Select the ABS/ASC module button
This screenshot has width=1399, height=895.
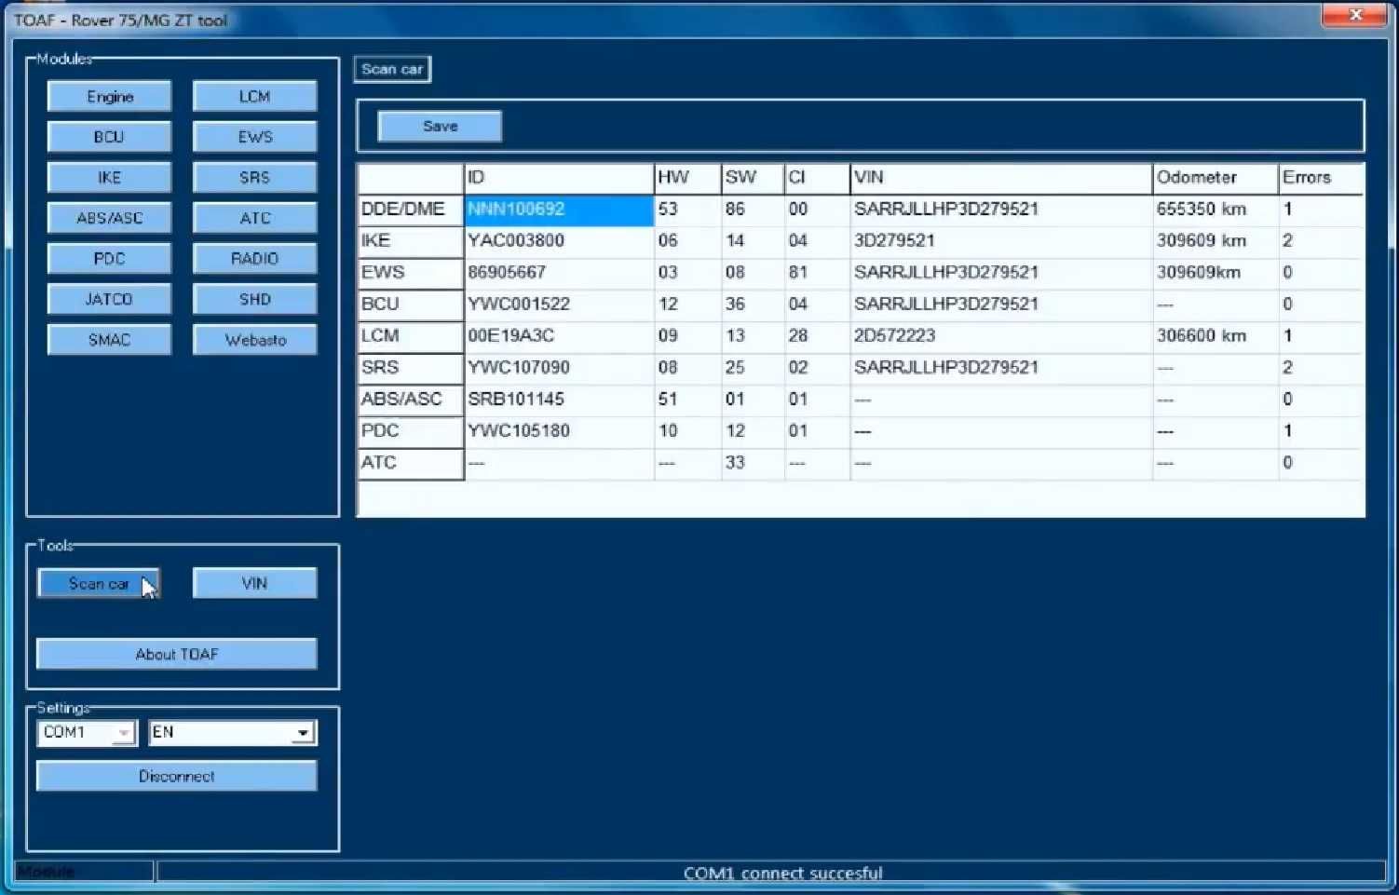point(109,218)
